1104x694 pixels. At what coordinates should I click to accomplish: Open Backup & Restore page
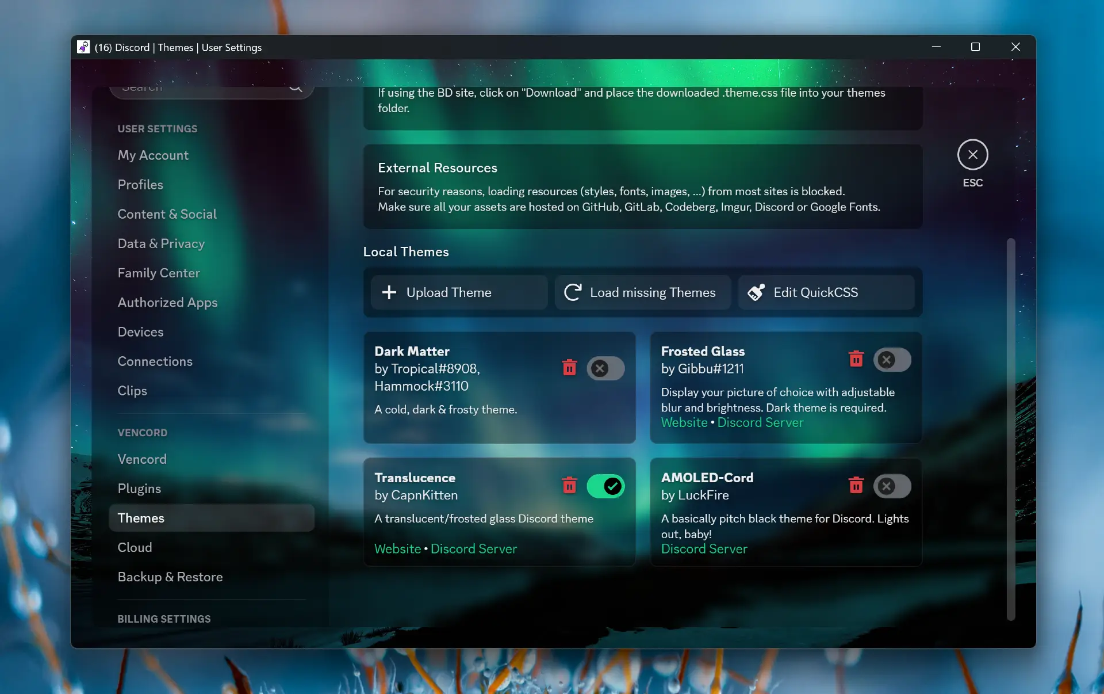tap(211, 577)
